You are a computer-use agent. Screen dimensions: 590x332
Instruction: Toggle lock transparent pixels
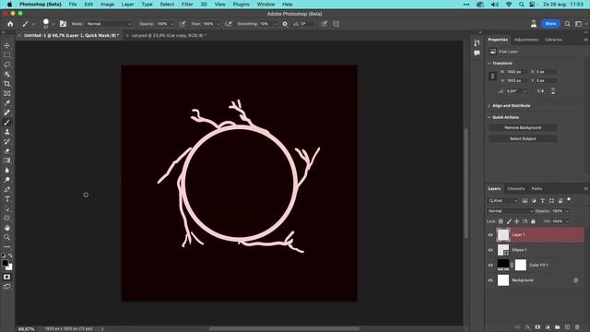point(501,221)
